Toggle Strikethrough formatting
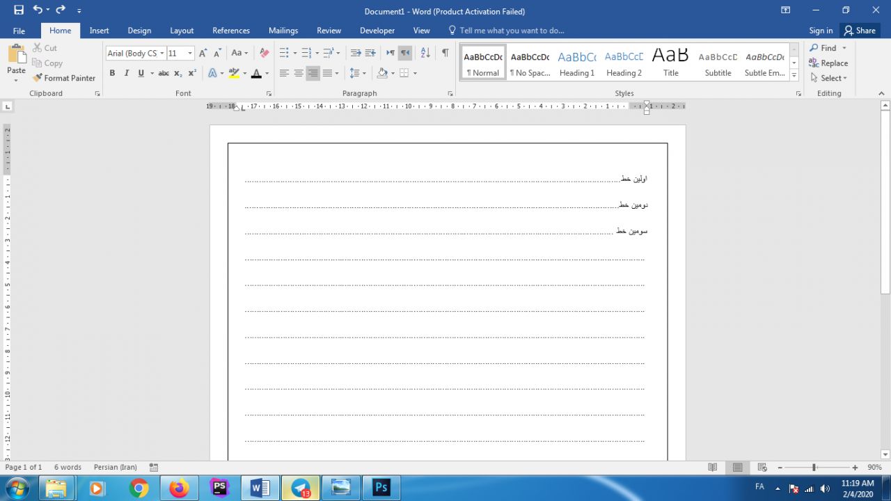 [x=164, y=73]
